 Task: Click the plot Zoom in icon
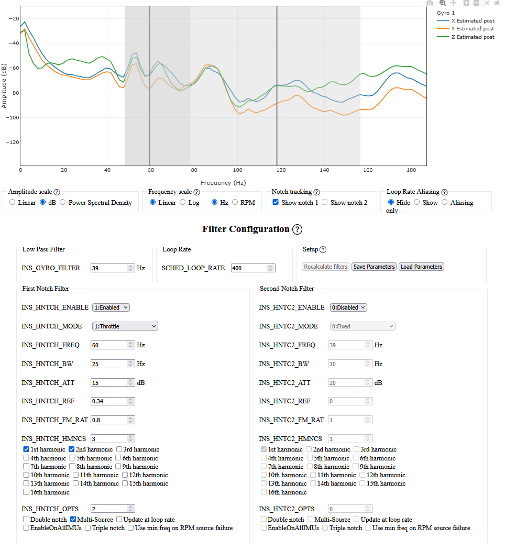(x=466, y=3)
